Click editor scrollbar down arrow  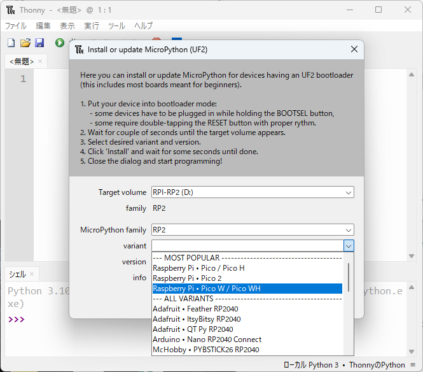pyautogui.click(x=412, y=256)
